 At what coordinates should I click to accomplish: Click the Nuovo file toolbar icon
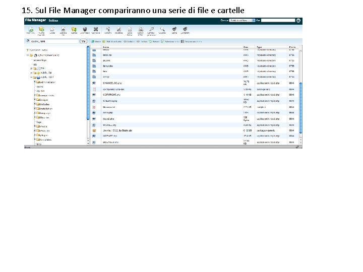click(31, 30)
